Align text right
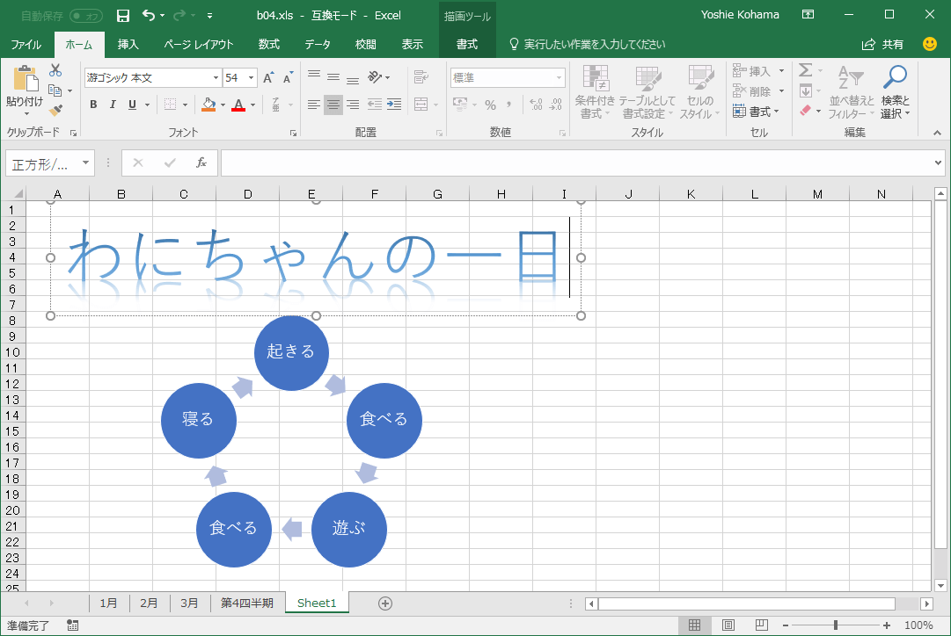The width and height of the screenshot is (951, 636). point(353,105)
